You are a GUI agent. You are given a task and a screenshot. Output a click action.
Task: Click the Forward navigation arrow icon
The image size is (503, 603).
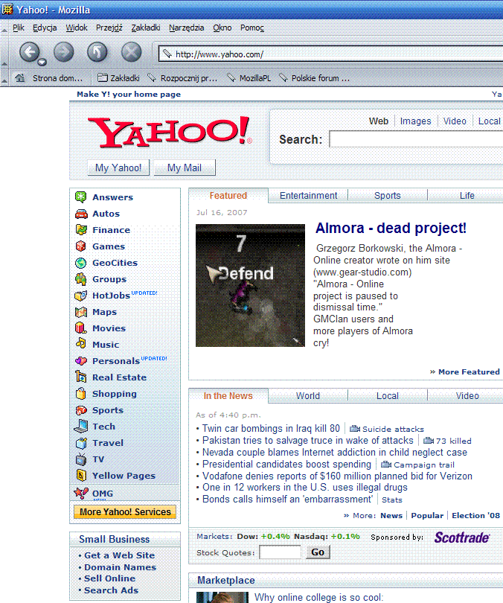64,52
